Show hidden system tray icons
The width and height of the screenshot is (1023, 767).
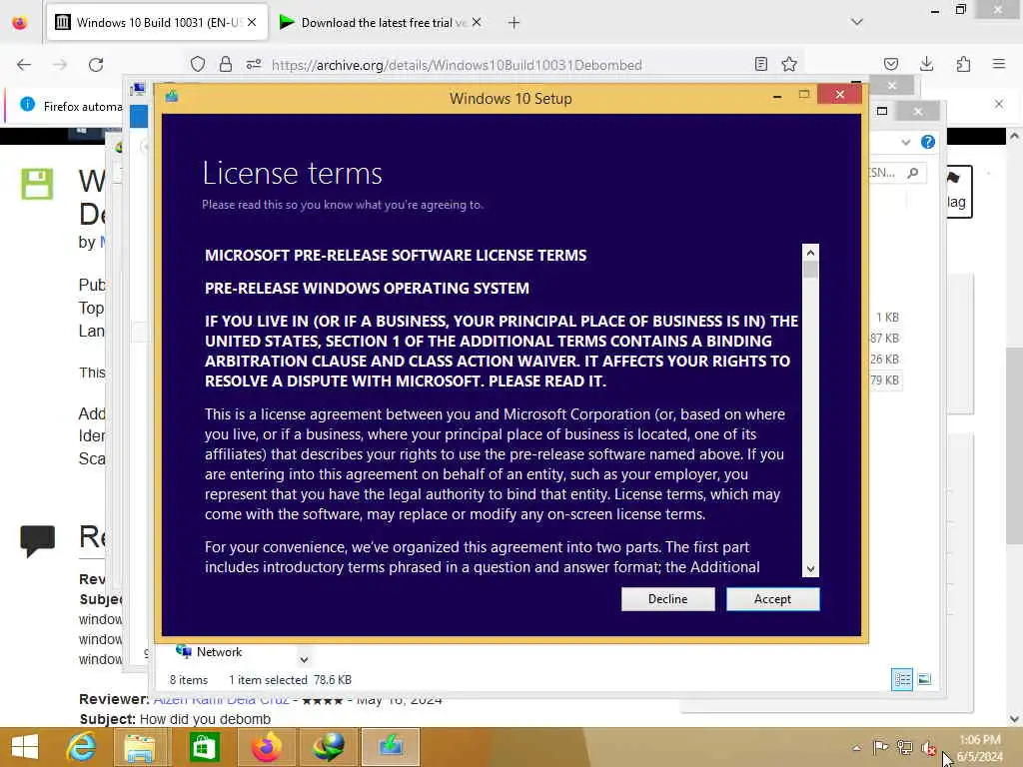coord(856,747)
